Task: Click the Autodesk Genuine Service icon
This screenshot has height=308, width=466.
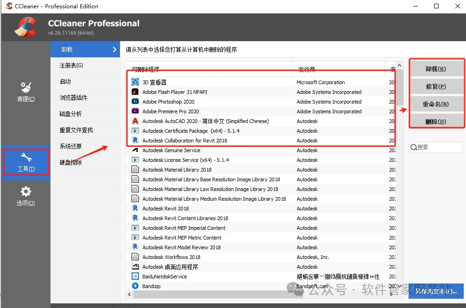Action: [135, 150]
